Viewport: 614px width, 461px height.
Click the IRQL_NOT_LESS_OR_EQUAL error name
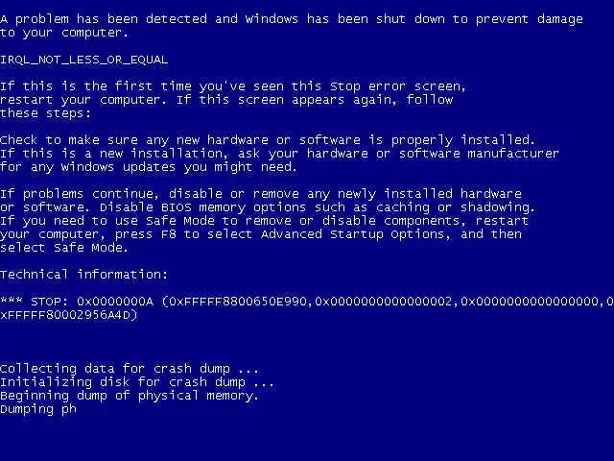click(x=83, y=60)
